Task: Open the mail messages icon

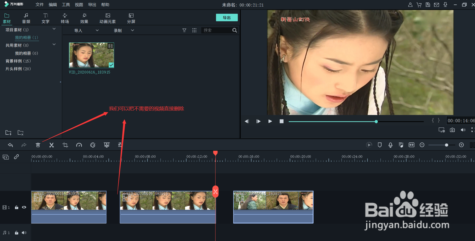Action: tap(436, 5)
